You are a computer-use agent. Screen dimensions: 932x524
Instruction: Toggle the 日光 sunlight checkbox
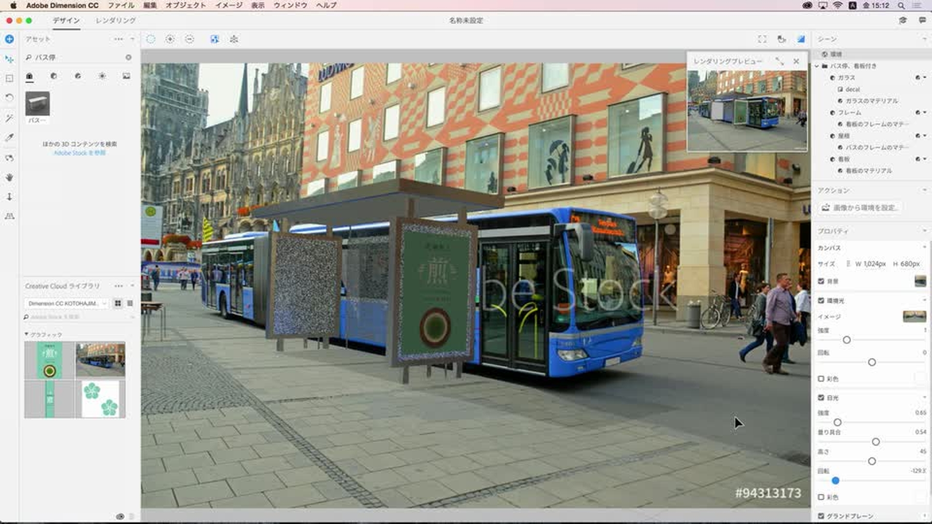[x=821, y=398]
